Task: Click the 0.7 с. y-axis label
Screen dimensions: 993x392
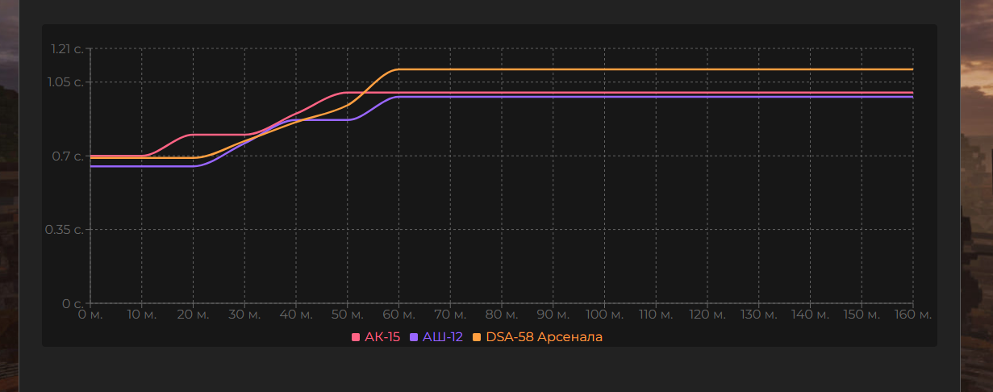Action: 69,156
